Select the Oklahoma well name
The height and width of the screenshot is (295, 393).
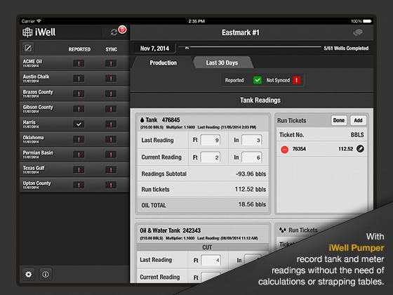coord(34,138)
